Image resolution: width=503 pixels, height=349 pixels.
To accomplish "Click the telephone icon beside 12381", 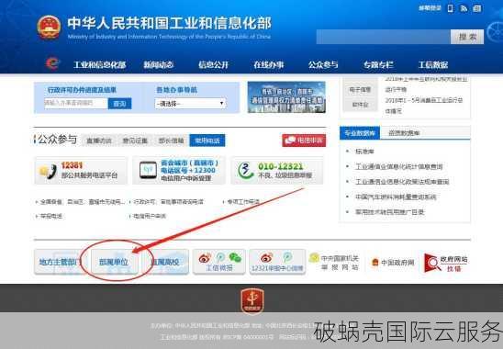I will coord(48,172).
